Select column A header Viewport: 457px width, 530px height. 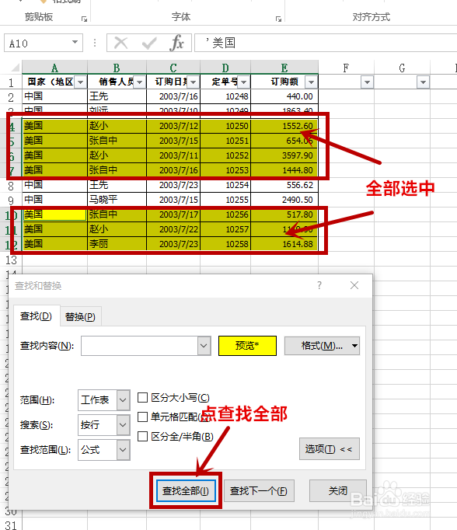[54, 68]
